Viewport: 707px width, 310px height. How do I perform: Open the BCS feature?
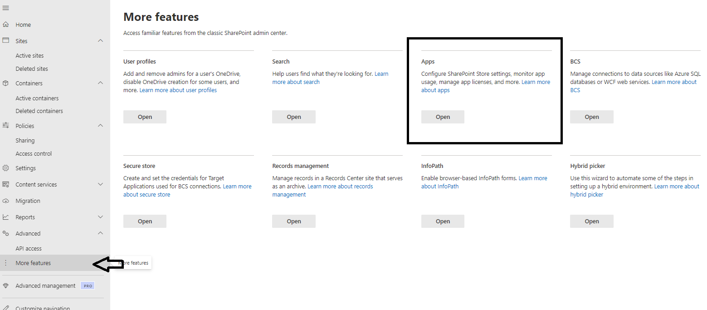tap(592, 117)
